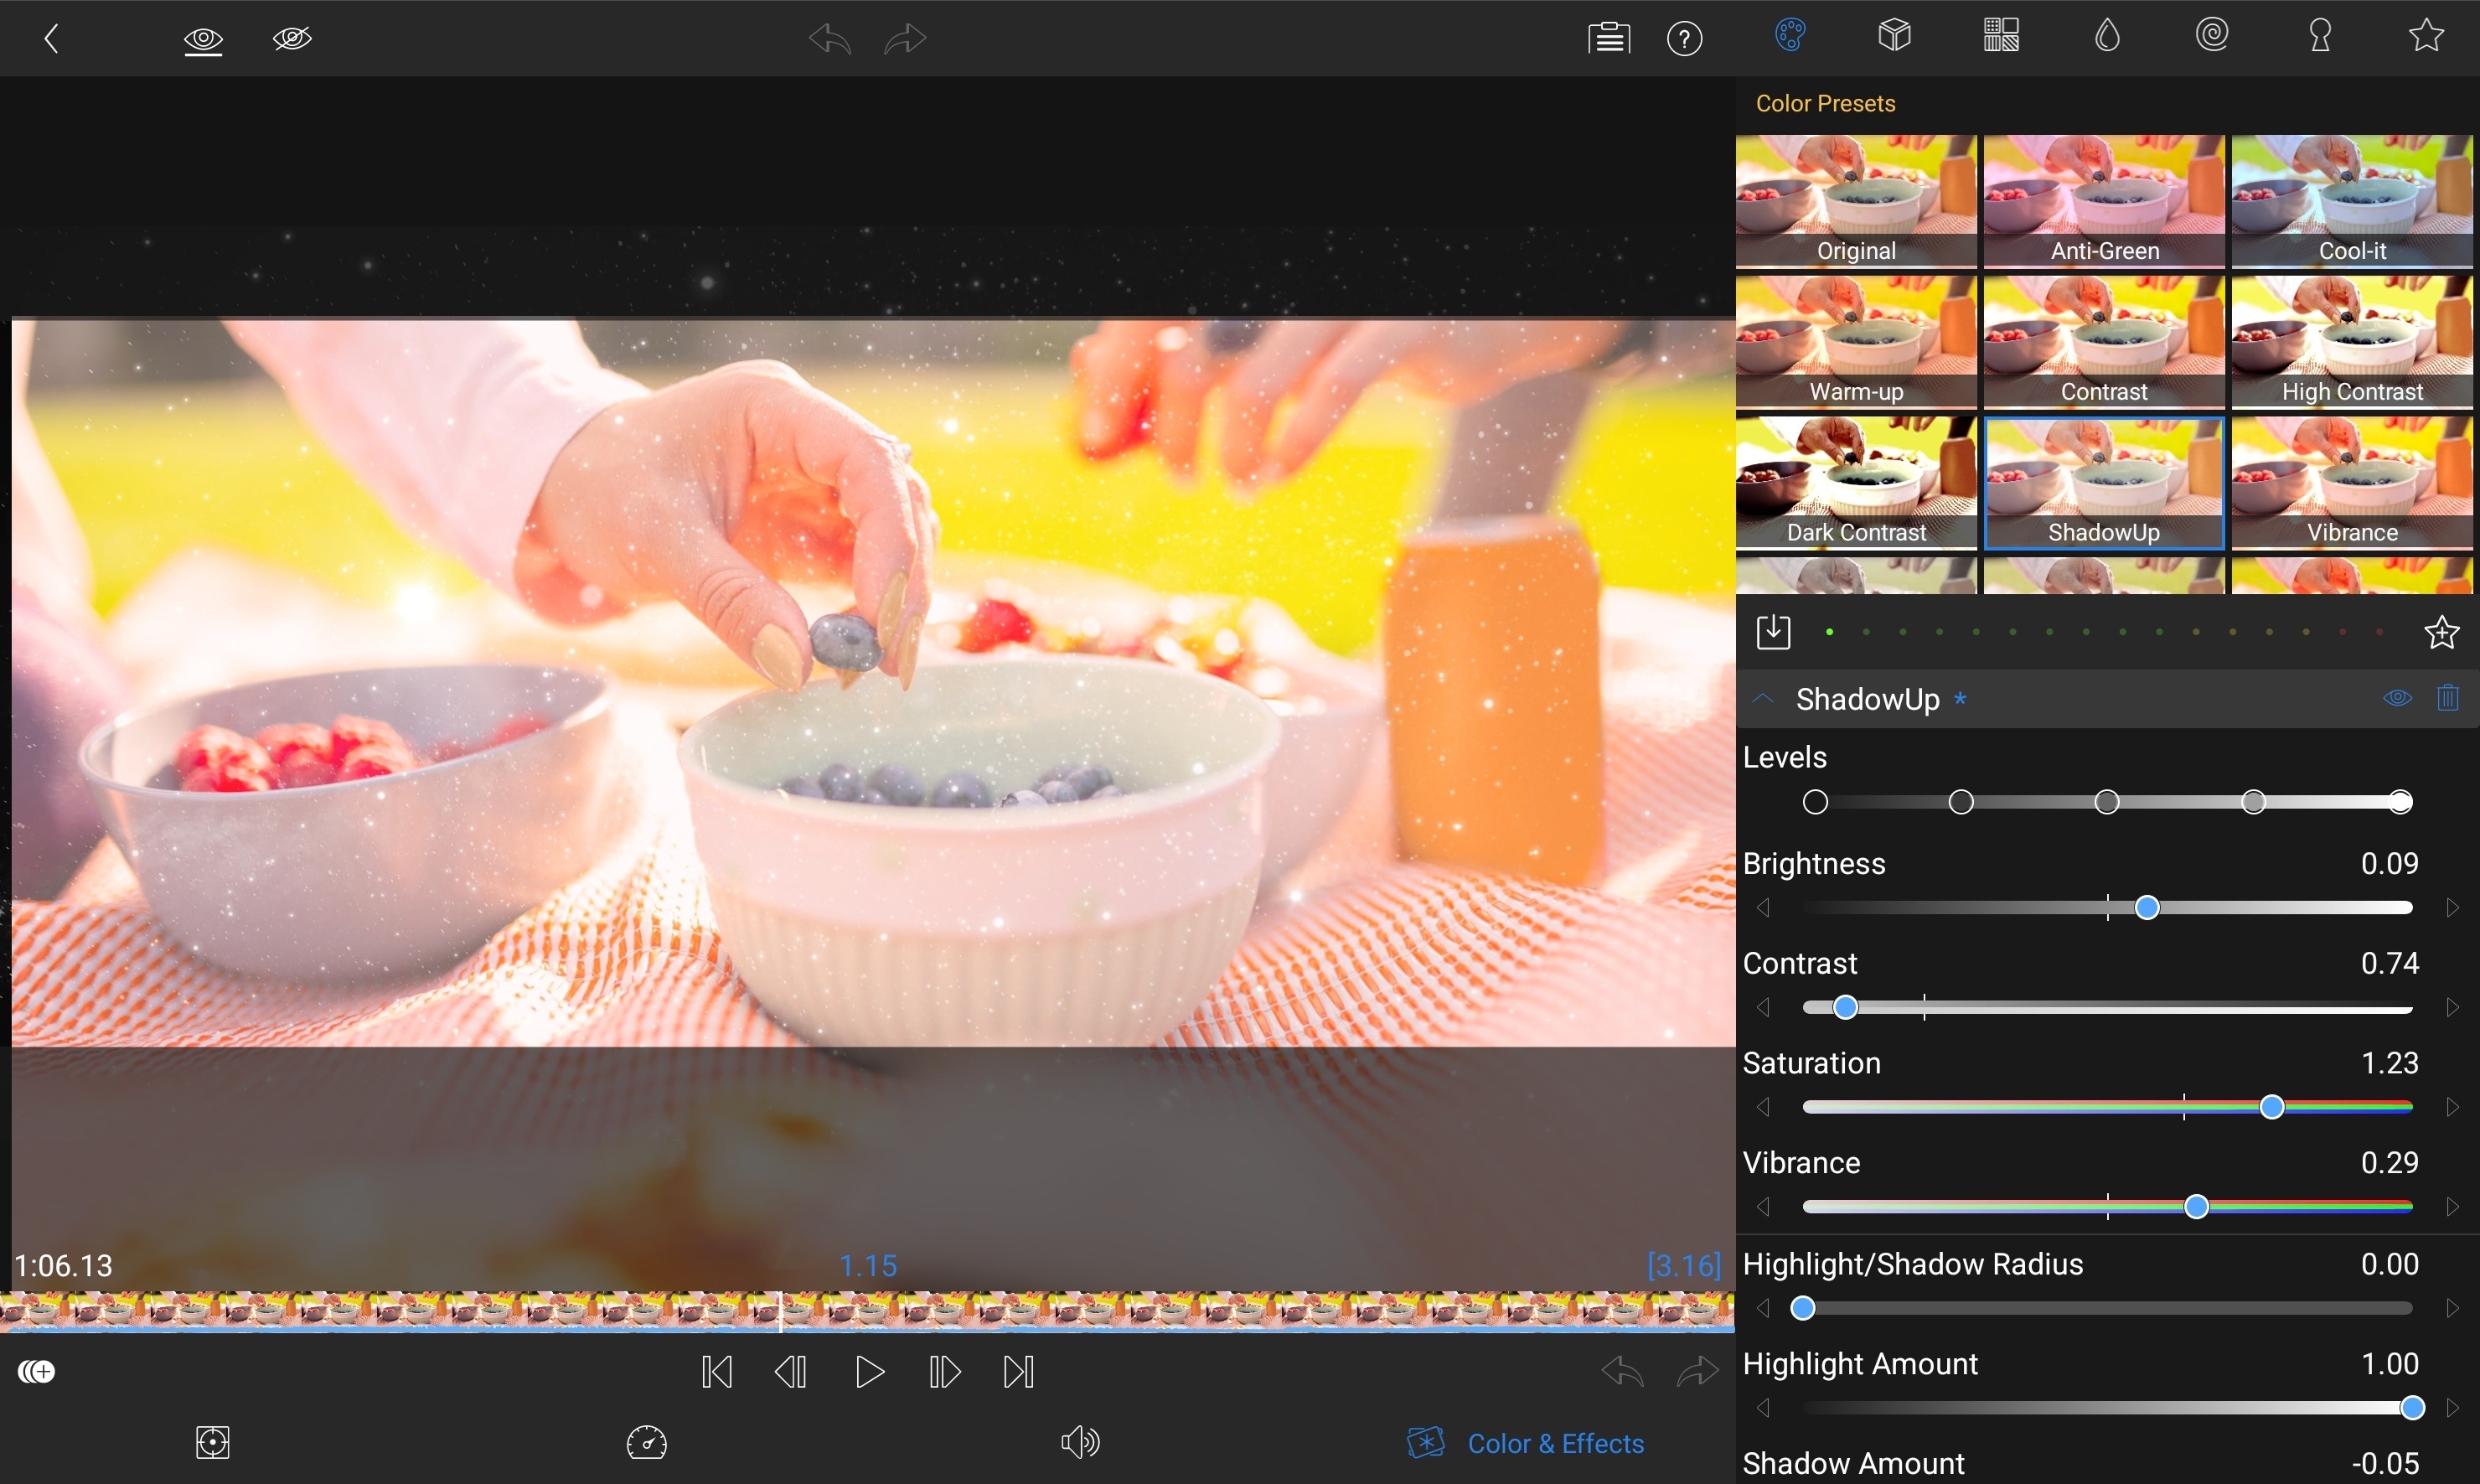The width and height of the screenshot is (2480, 1484).
Task: Toggle ShadowUp effect visibility eye
Action: click(x=2397, y=698)
